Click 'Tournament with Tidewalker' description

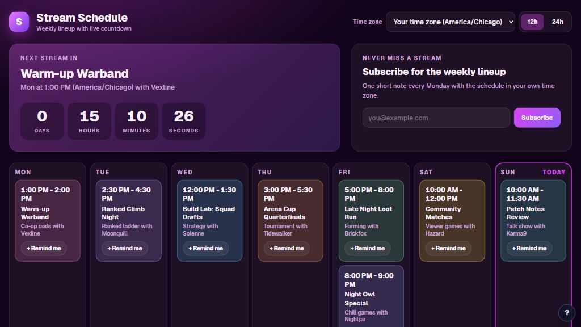click(285, 230)
